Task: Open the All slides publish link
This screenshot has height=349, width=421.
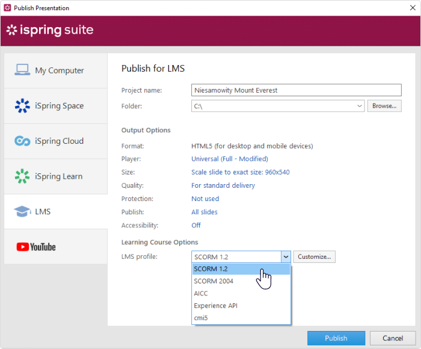Action: [x=204, y=212]
